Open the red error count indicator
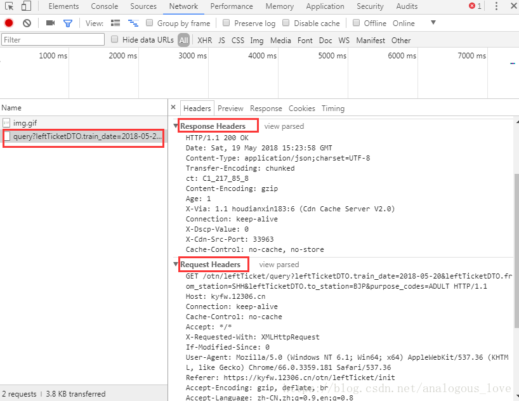 coord(475,6)
